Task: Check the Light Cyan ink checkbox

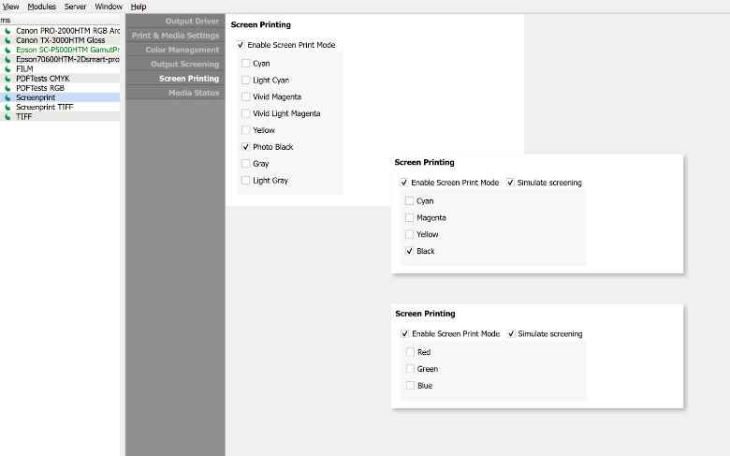Action: (245, 81)
